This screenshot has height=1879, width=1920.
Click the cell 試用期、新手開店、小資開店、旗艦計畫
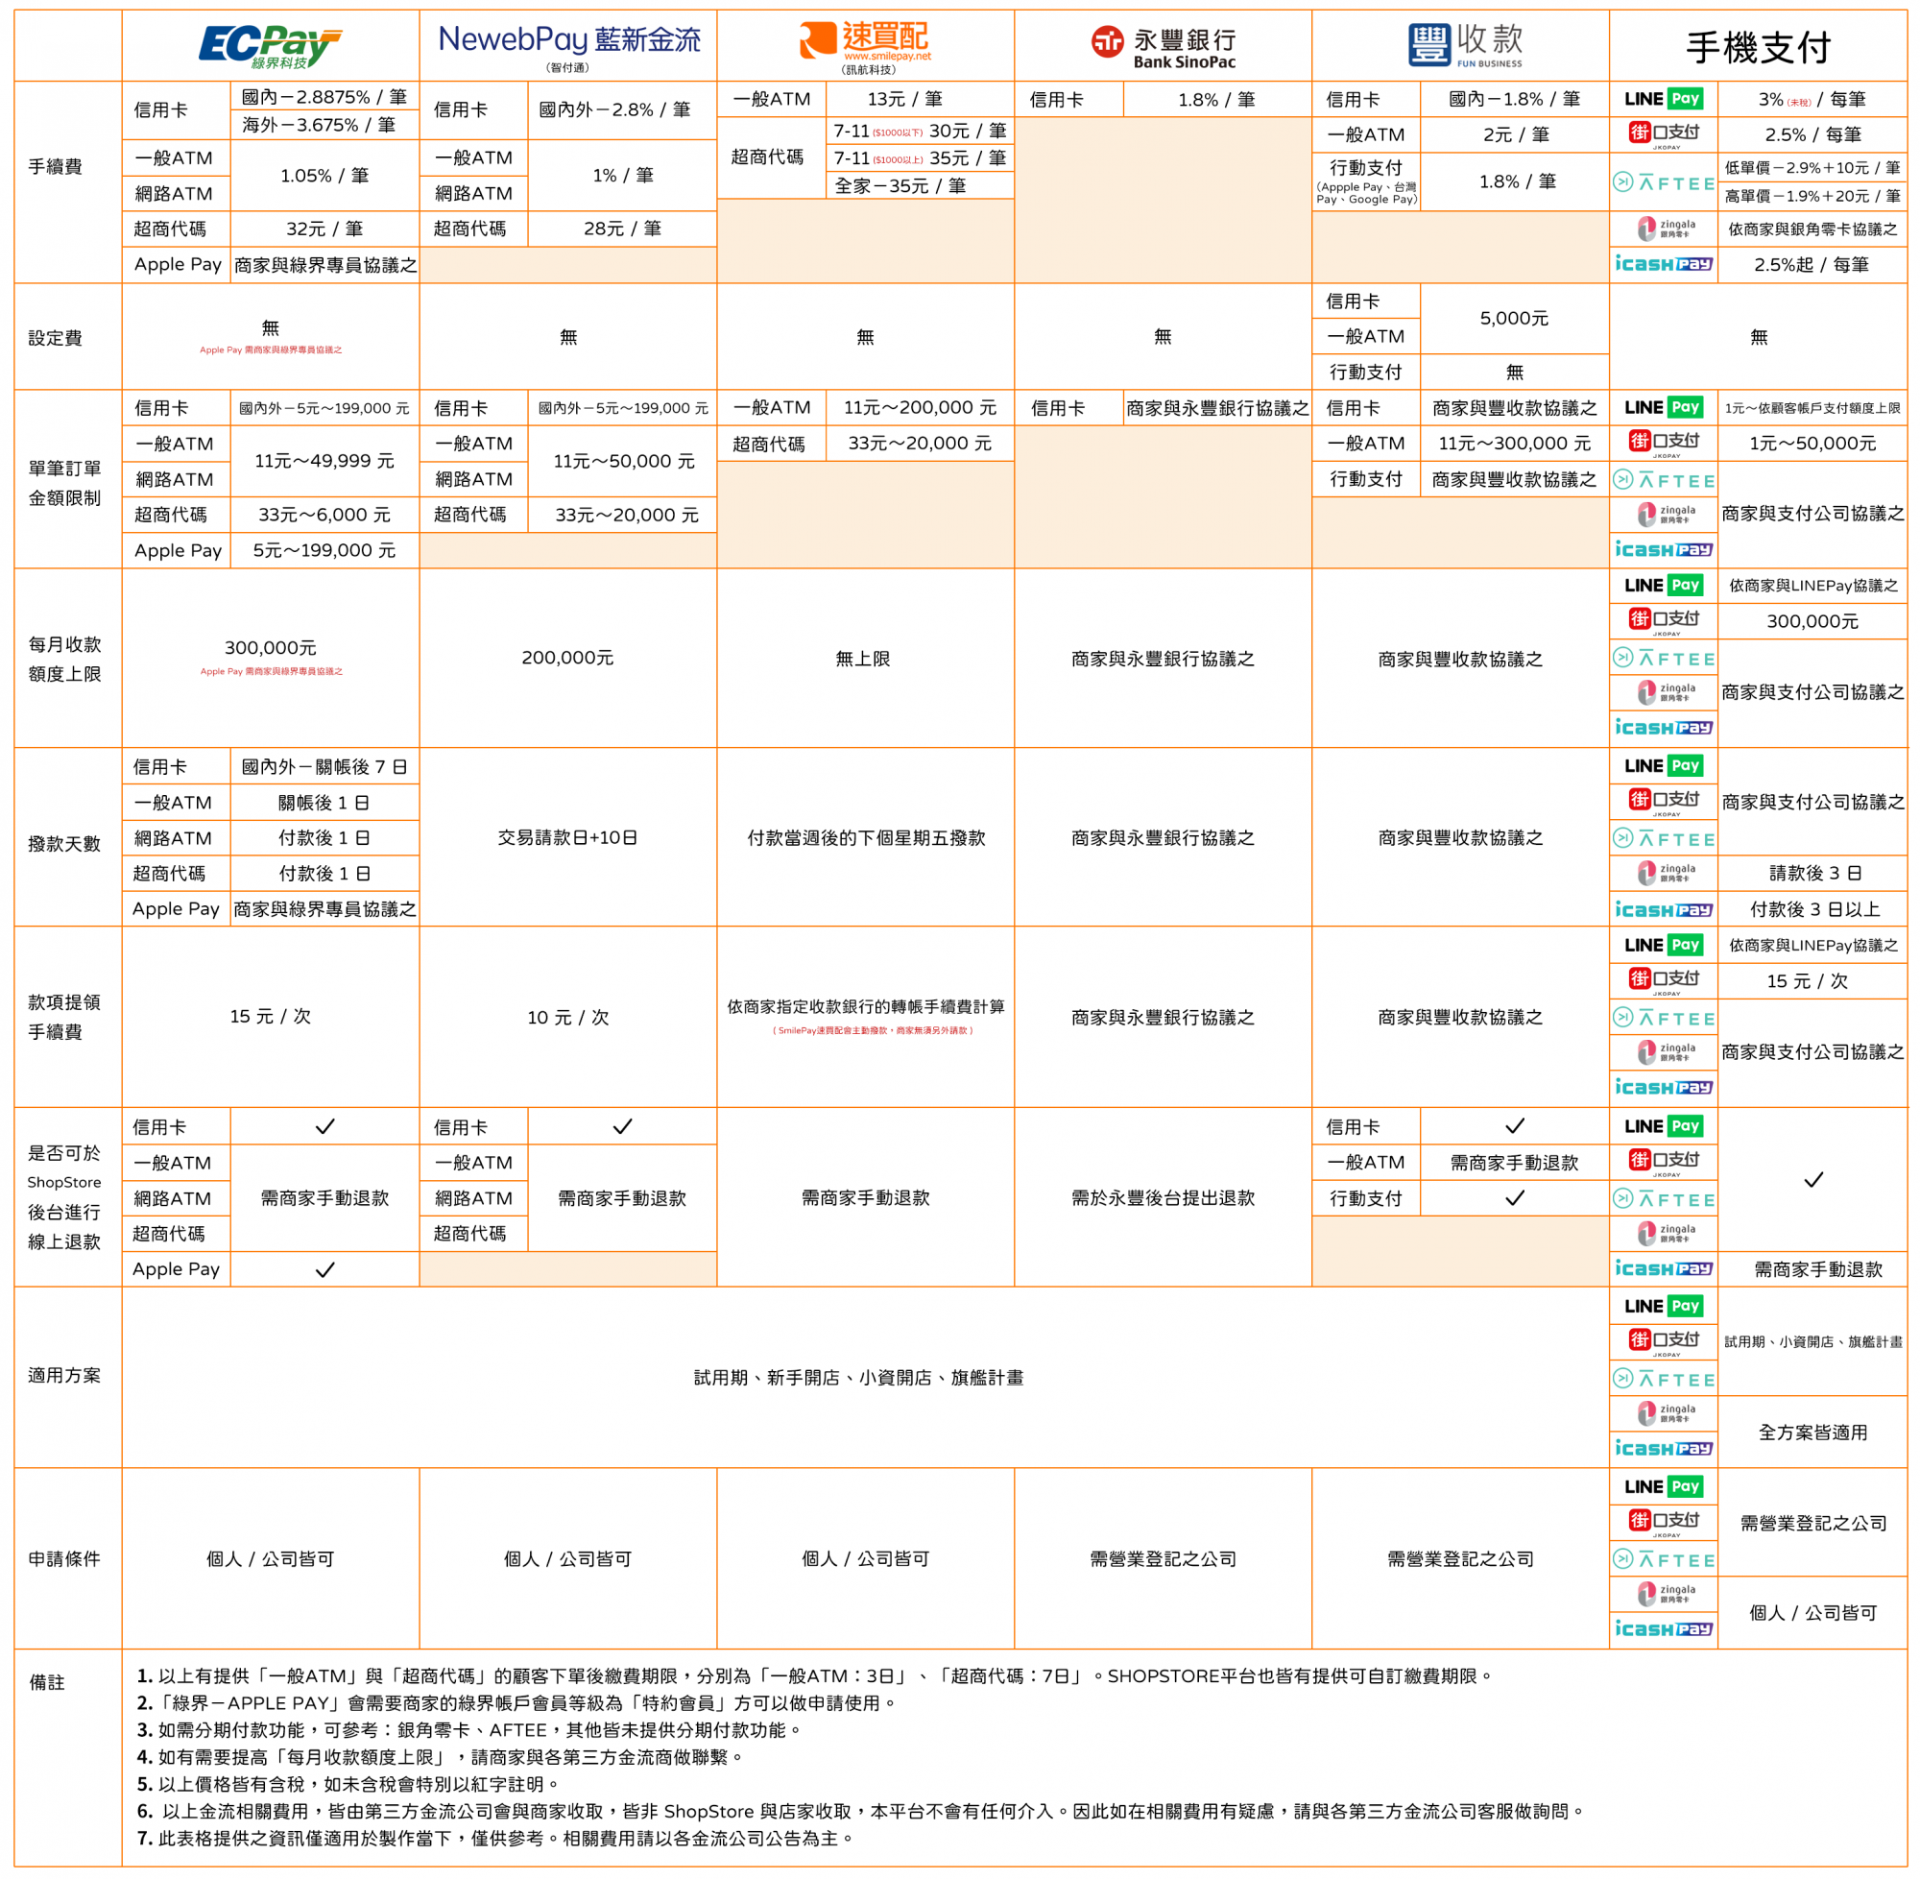point(858,1377)
